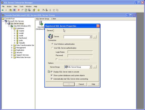Click the globe server icon in dialog
Image resolution: width=145 pixels, height=110 pixels.
click(x=50, y=36)
